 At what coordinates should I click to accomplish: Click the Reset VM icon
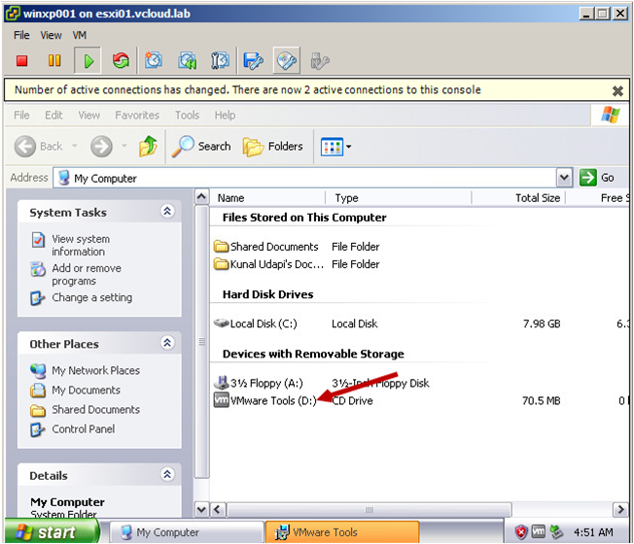[121, 60]
